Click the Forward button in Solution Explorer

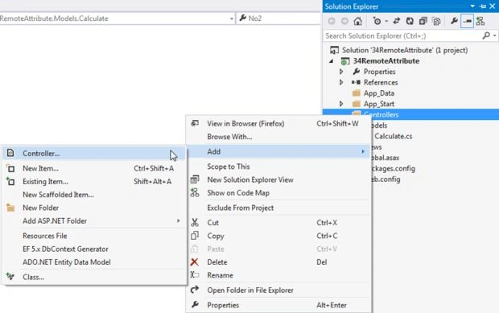coord(344,21)
